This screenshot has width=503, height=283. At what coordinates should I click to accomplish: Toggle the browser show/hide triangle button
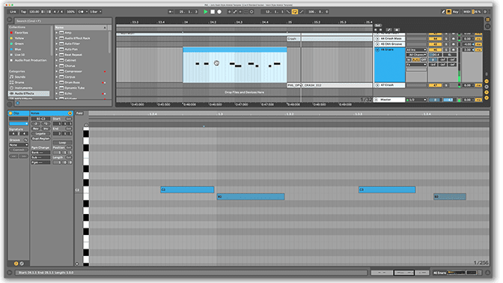click(x=10, y=20)
